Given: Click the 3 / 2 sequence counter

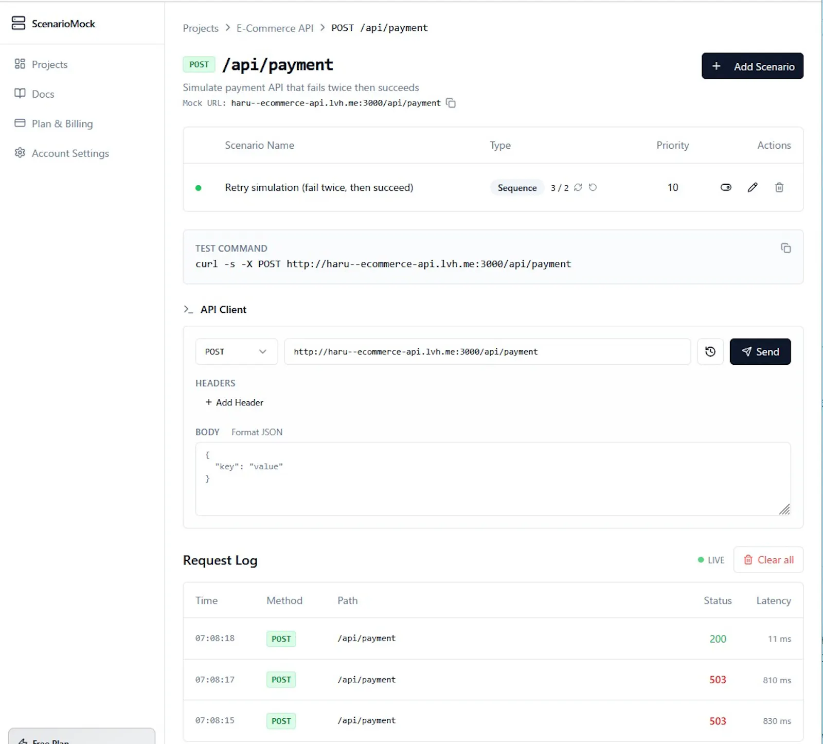Looking at the screenshot, I should click(560, 188).
